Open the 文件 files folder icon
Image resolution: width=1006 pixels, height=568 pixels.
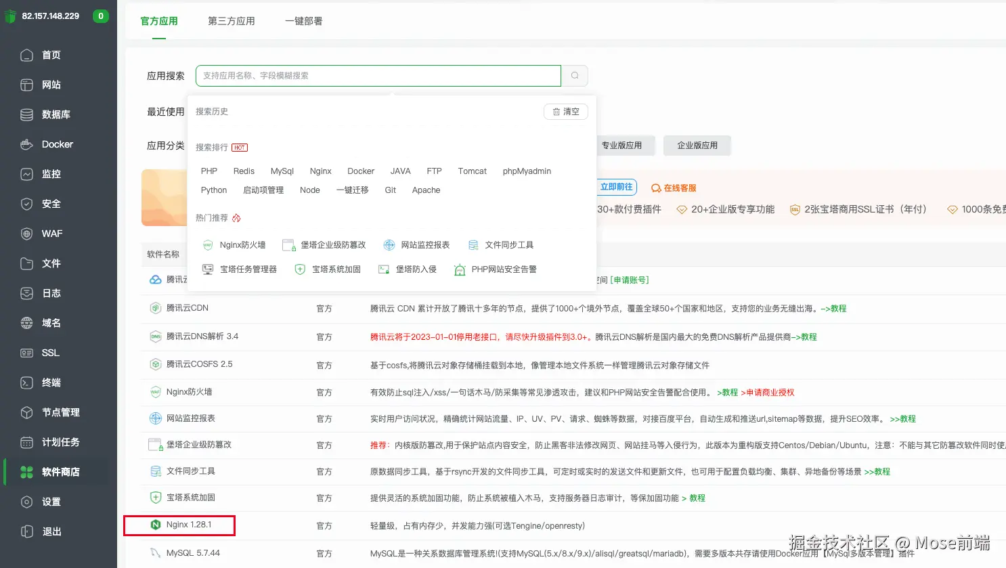[26, 263]
